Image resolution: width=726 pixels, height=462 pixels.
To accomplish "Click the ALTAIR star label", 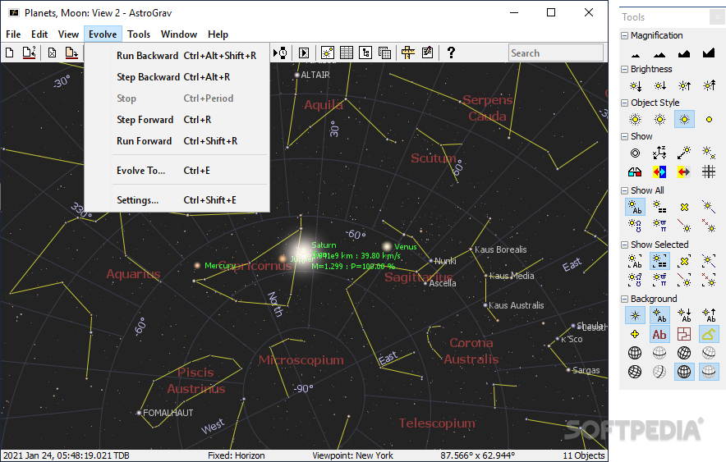I will (x=315, y=75).
